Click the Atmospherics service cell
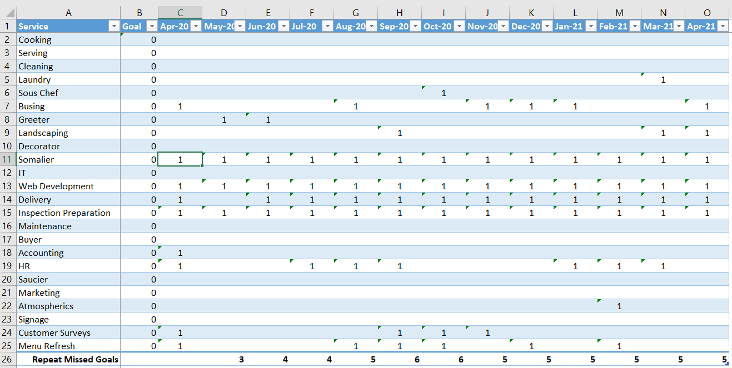This screenshot has height=368, width=732. pyautogui.click(x=68, y=306)
